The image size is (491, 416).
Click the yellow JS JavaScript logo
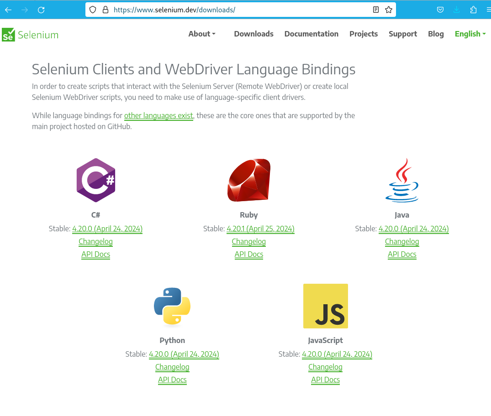pos(325,306)
